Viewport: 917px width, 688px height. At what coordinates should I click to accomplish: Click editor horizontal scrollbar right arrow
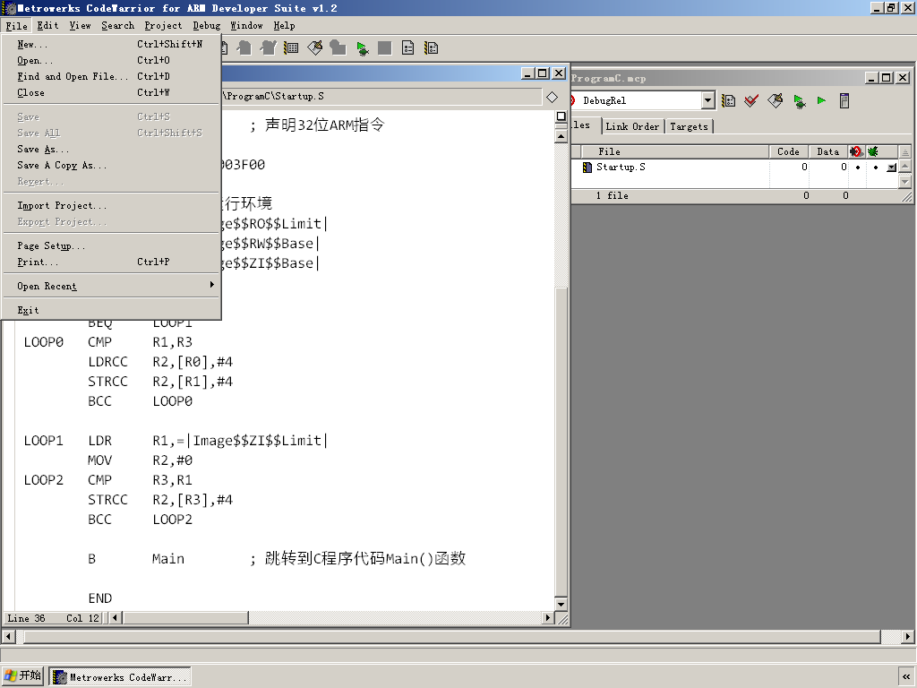(x=548, y=617)
